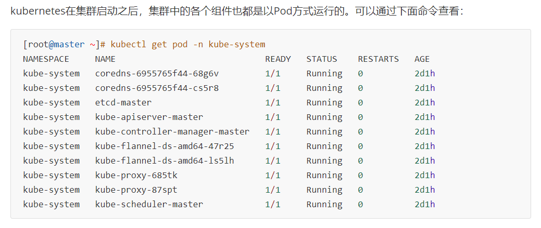Click Running status of kube-flannel-ds-amd64-ls5lh row

[324, 160]
